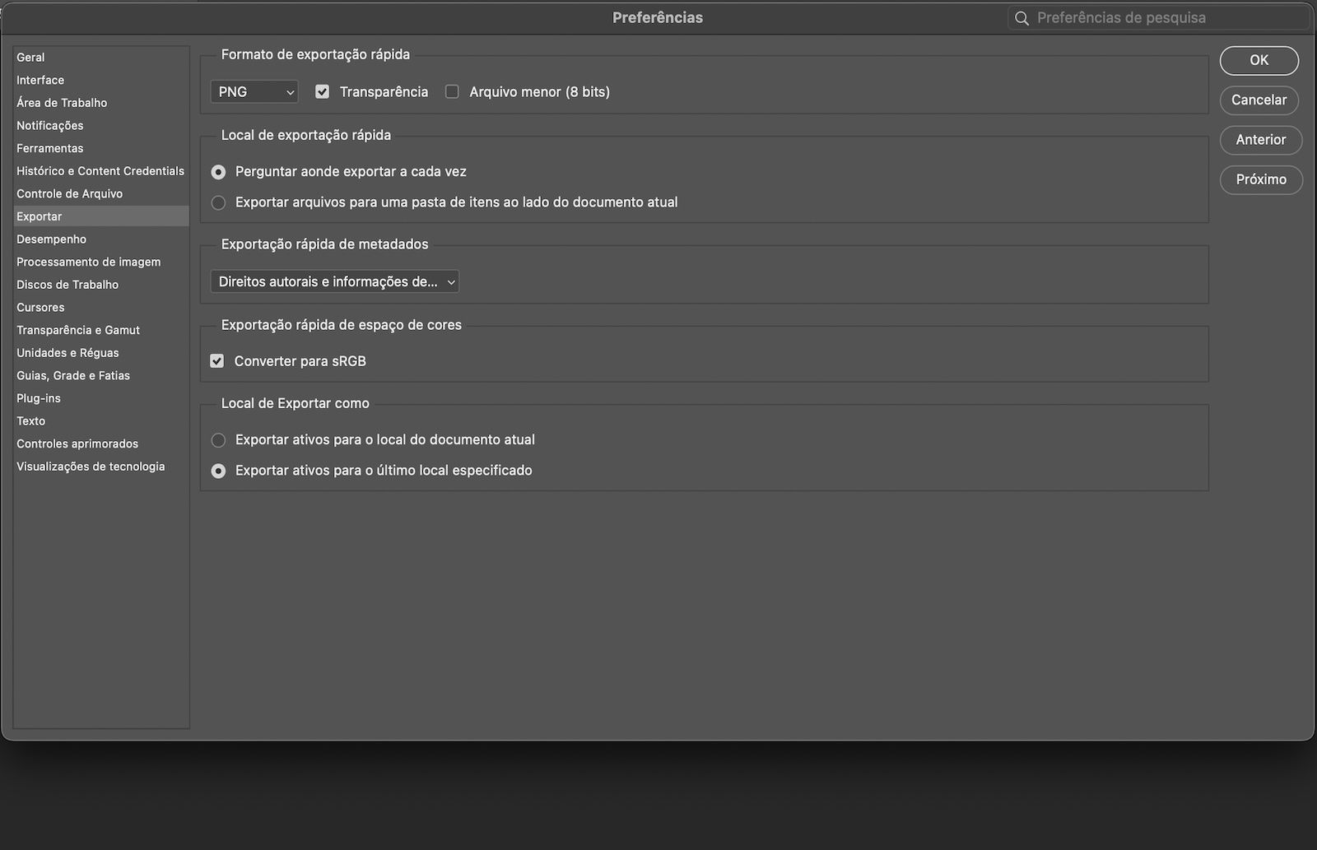1317x850 pixels.
Task: Open the Direitos autorais metadata dropdown
Action: pos(335,281)
